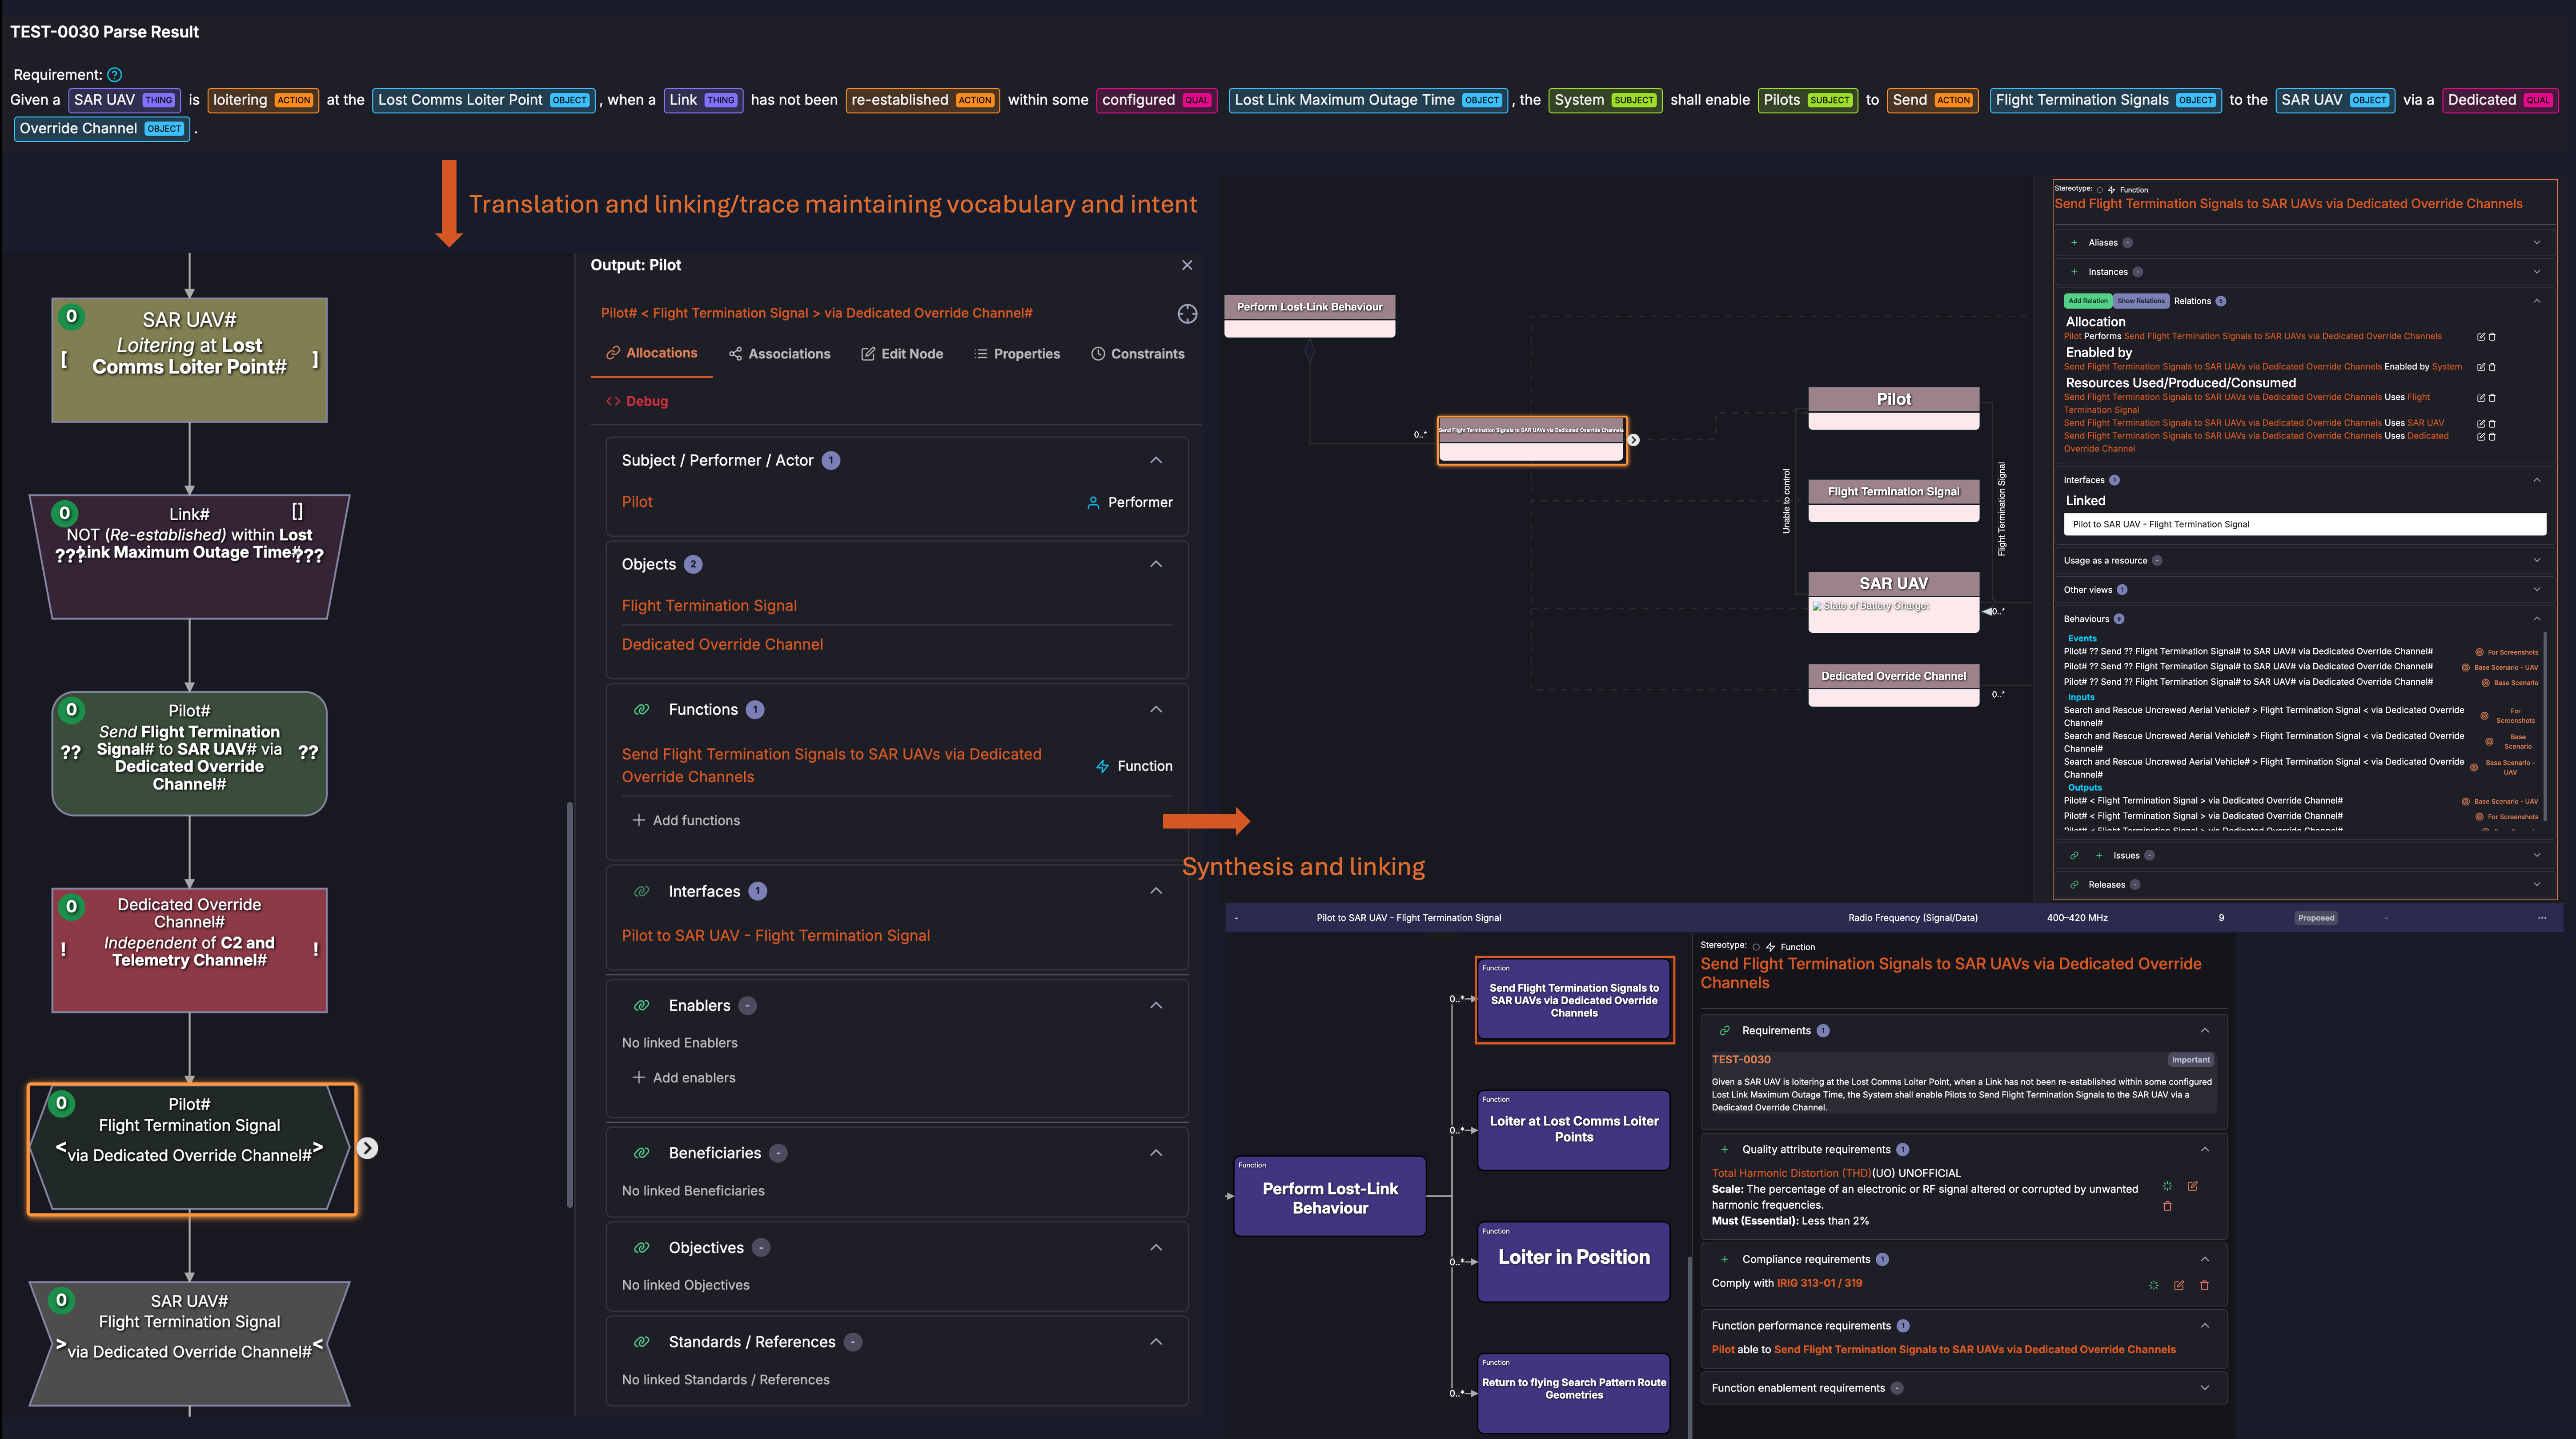This screenshot has height=1439, width=2576.
Task: Add a Quality attribute requirement with plus icon
Action: [x=1724, y=1150]
